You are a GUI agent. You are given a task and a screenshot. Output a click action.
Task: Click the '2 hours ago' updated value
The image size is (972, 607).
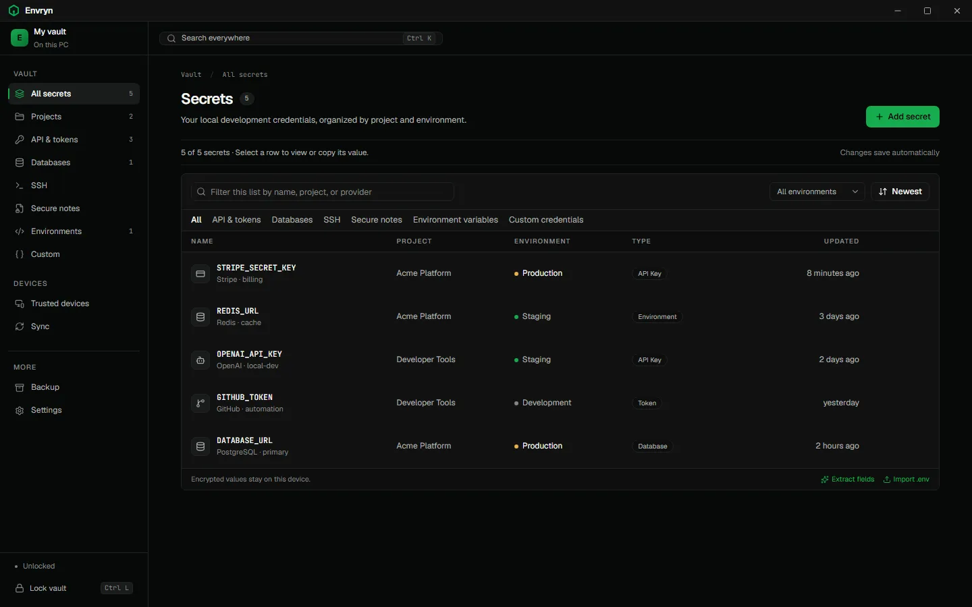tap(837, 446)
